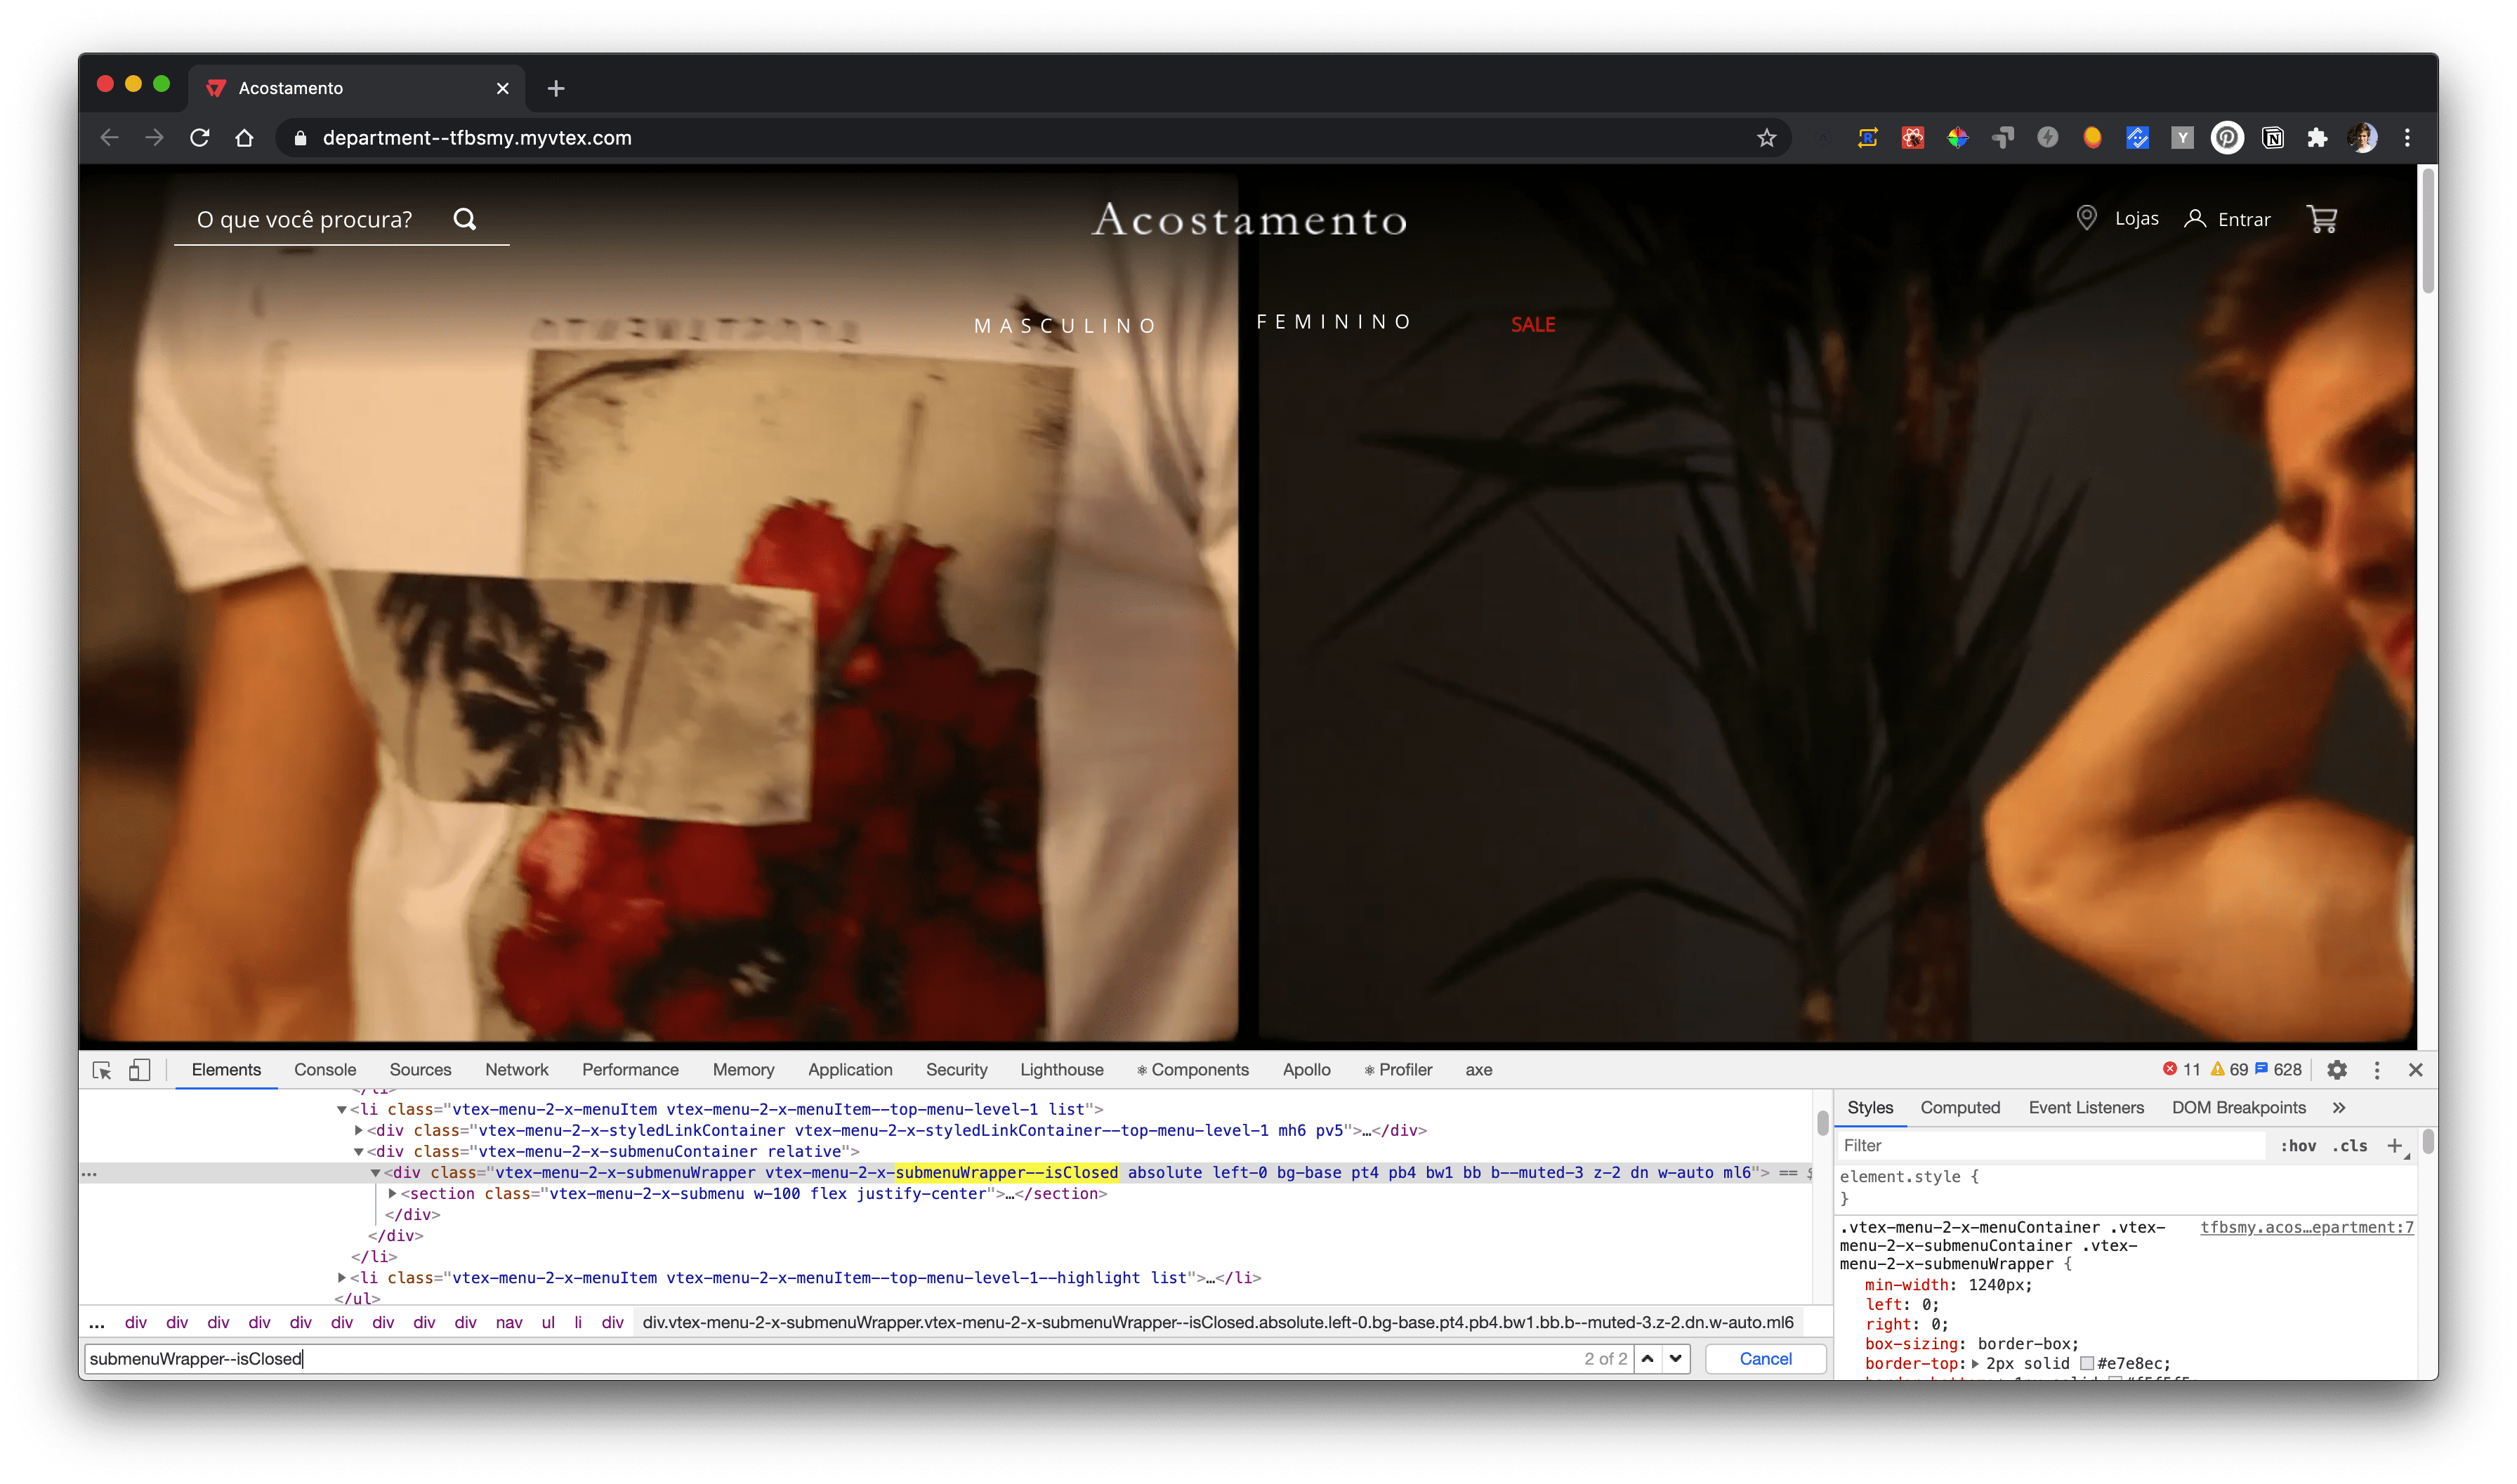Jump to the next search result

pyautogui.click(x=1676, y=1358)
